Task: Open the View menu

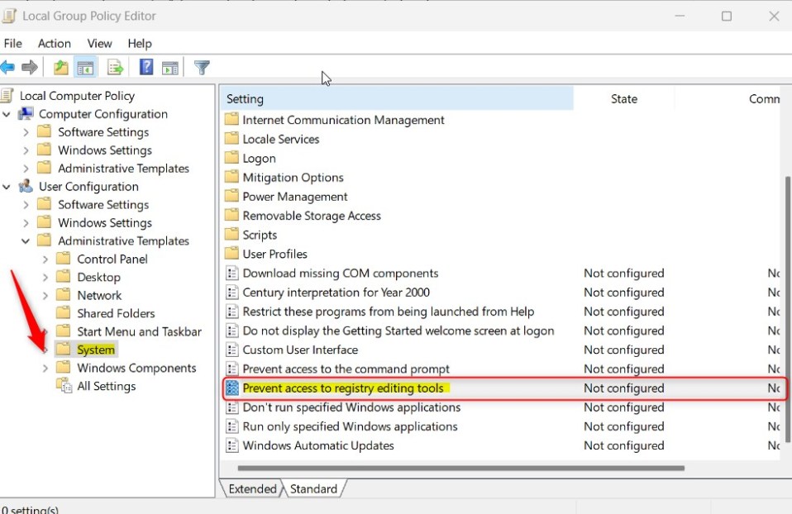Action: click(x=99, y=43)
